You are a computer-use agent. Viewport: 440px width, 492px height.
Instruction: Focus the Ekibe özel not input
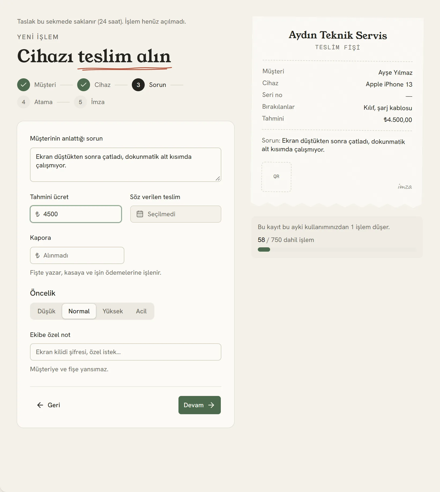pyautogui.click(x=126, y=352)
